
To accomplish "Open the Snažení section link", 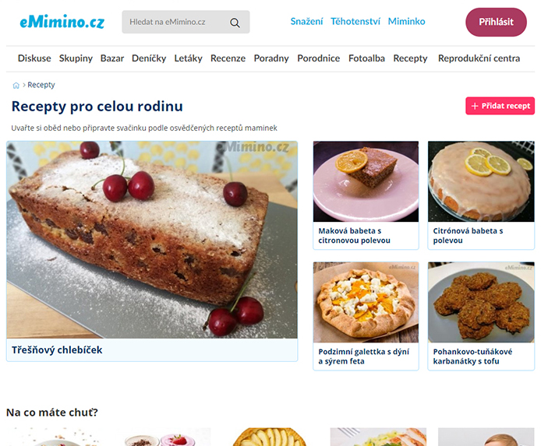I will pyautogui.click(x=306, y=21).
